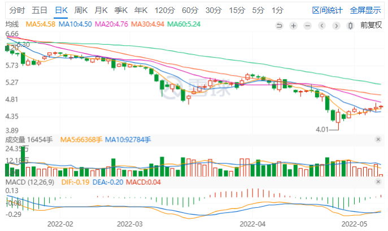Image resolution: width=388 pixels, height=231 pixels.
Task: Zoom in the K-line chart with plus icon
Action: point(293,25)
